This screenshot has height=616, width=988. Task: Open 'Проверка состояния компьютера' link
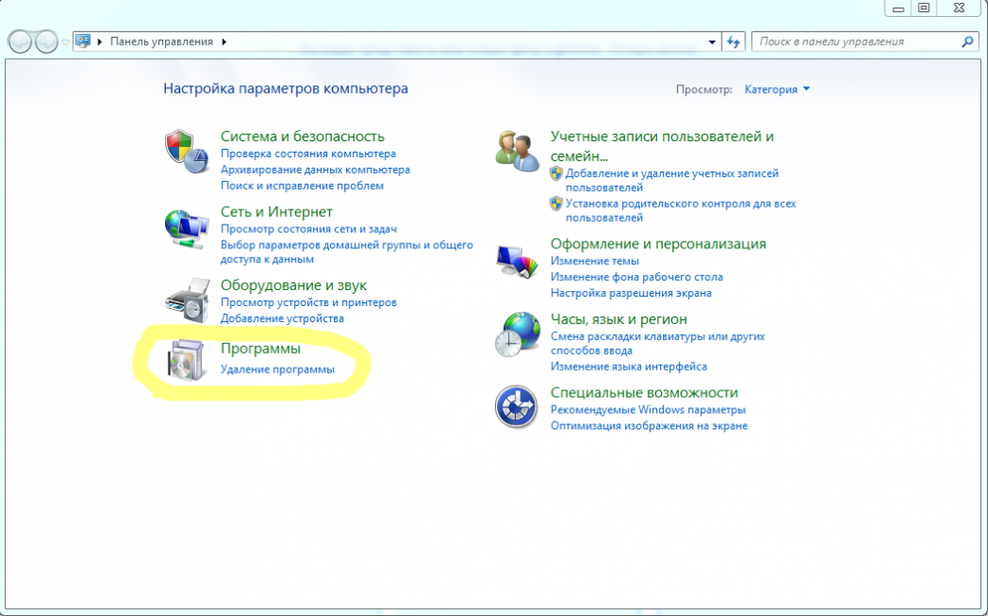[308, 154]
